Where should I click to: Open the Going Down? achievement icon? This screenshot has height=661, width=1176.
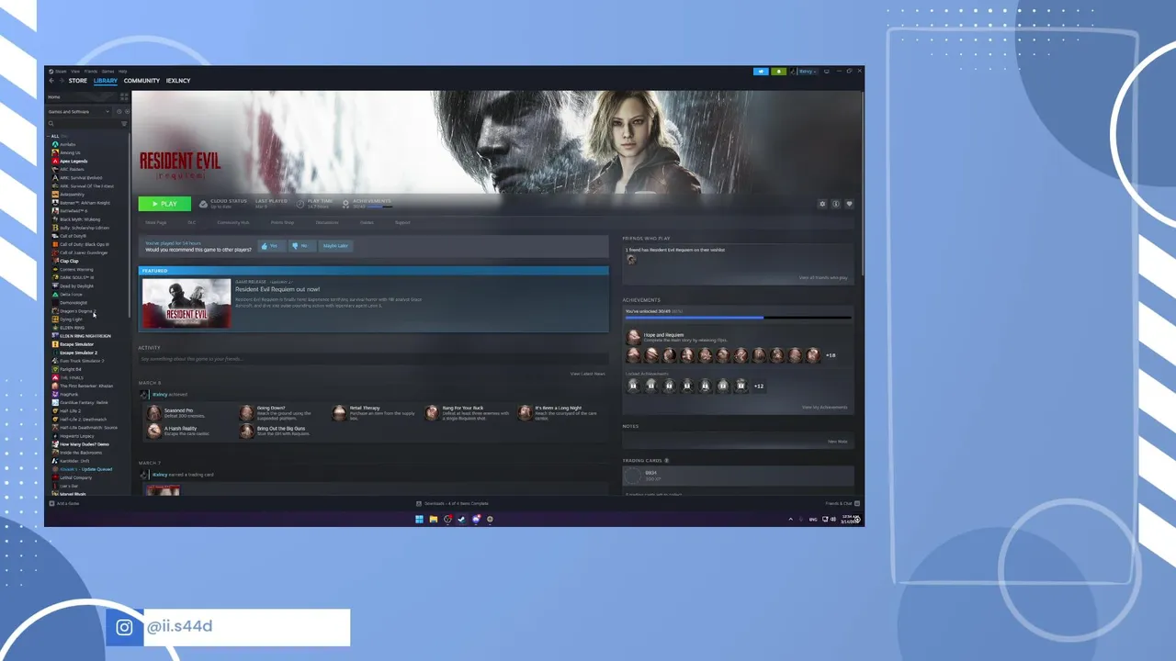point(246,413)
